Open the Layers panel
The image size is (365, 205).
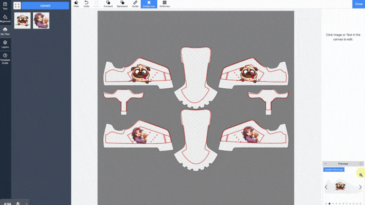click(x=5, y=44)
